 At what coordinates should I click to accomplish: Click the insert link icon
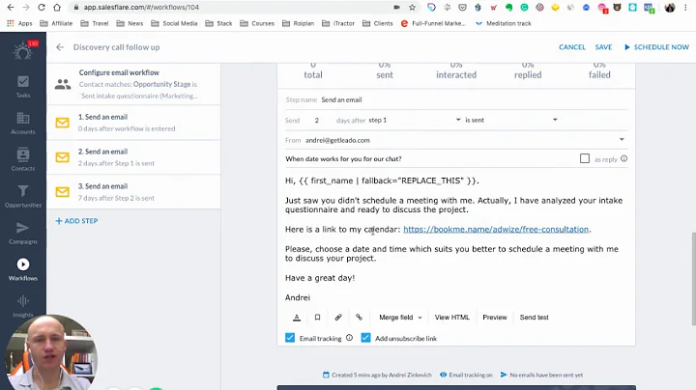pyautogui.click(x=359, y=318)
